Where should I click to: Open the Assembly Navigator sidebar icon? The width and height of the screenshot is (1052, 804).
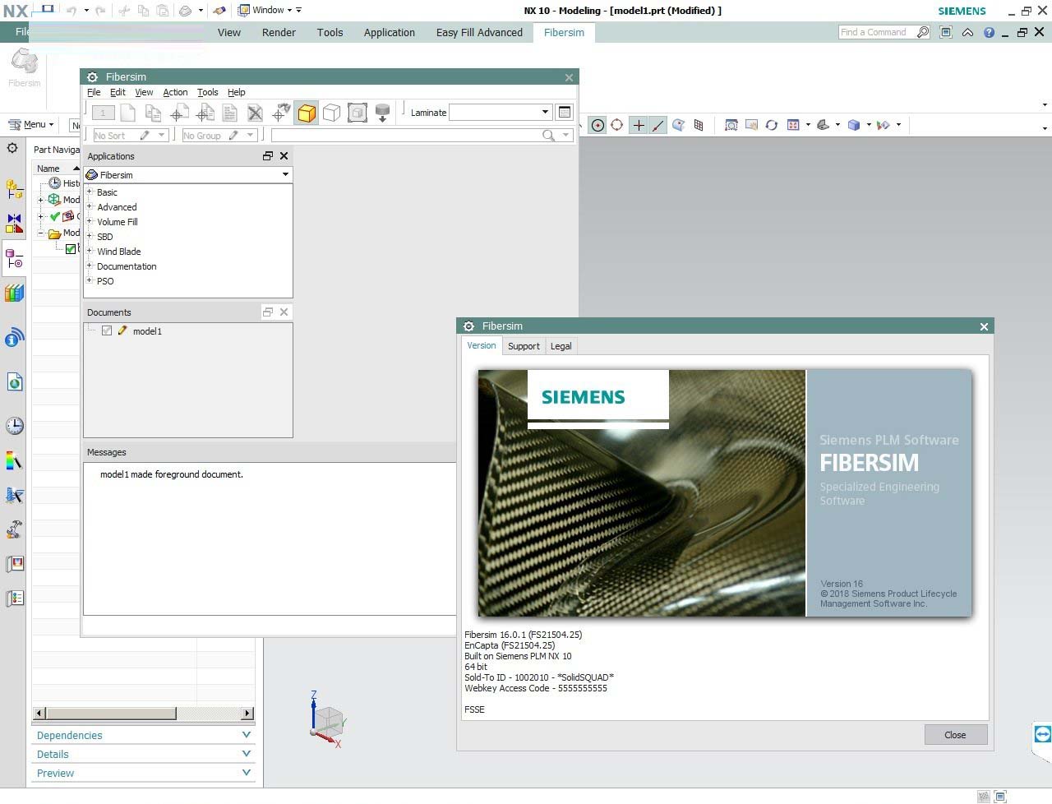14,189
